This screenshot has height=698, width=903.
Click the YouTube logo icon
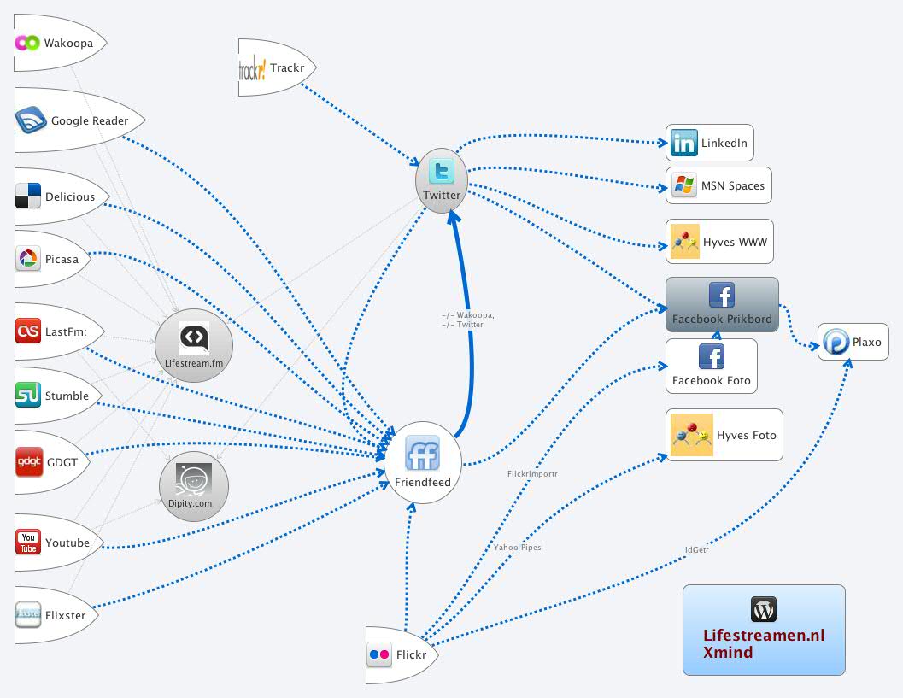[x=28, y=542]
